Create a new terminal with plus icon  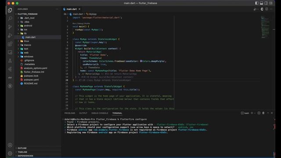252,113
